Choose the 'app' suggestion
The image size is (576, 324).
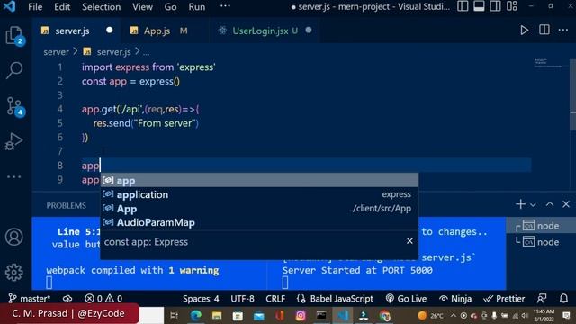pyautogui.click(x=259, y=180)
